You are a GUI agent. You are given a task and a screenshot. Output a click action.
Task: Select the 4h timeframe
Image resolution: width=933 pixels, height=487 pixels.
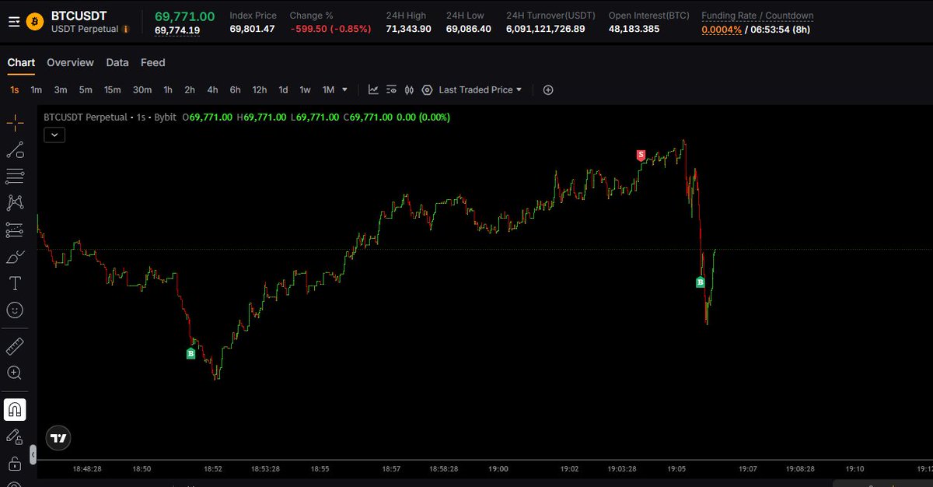click(212, 89)
